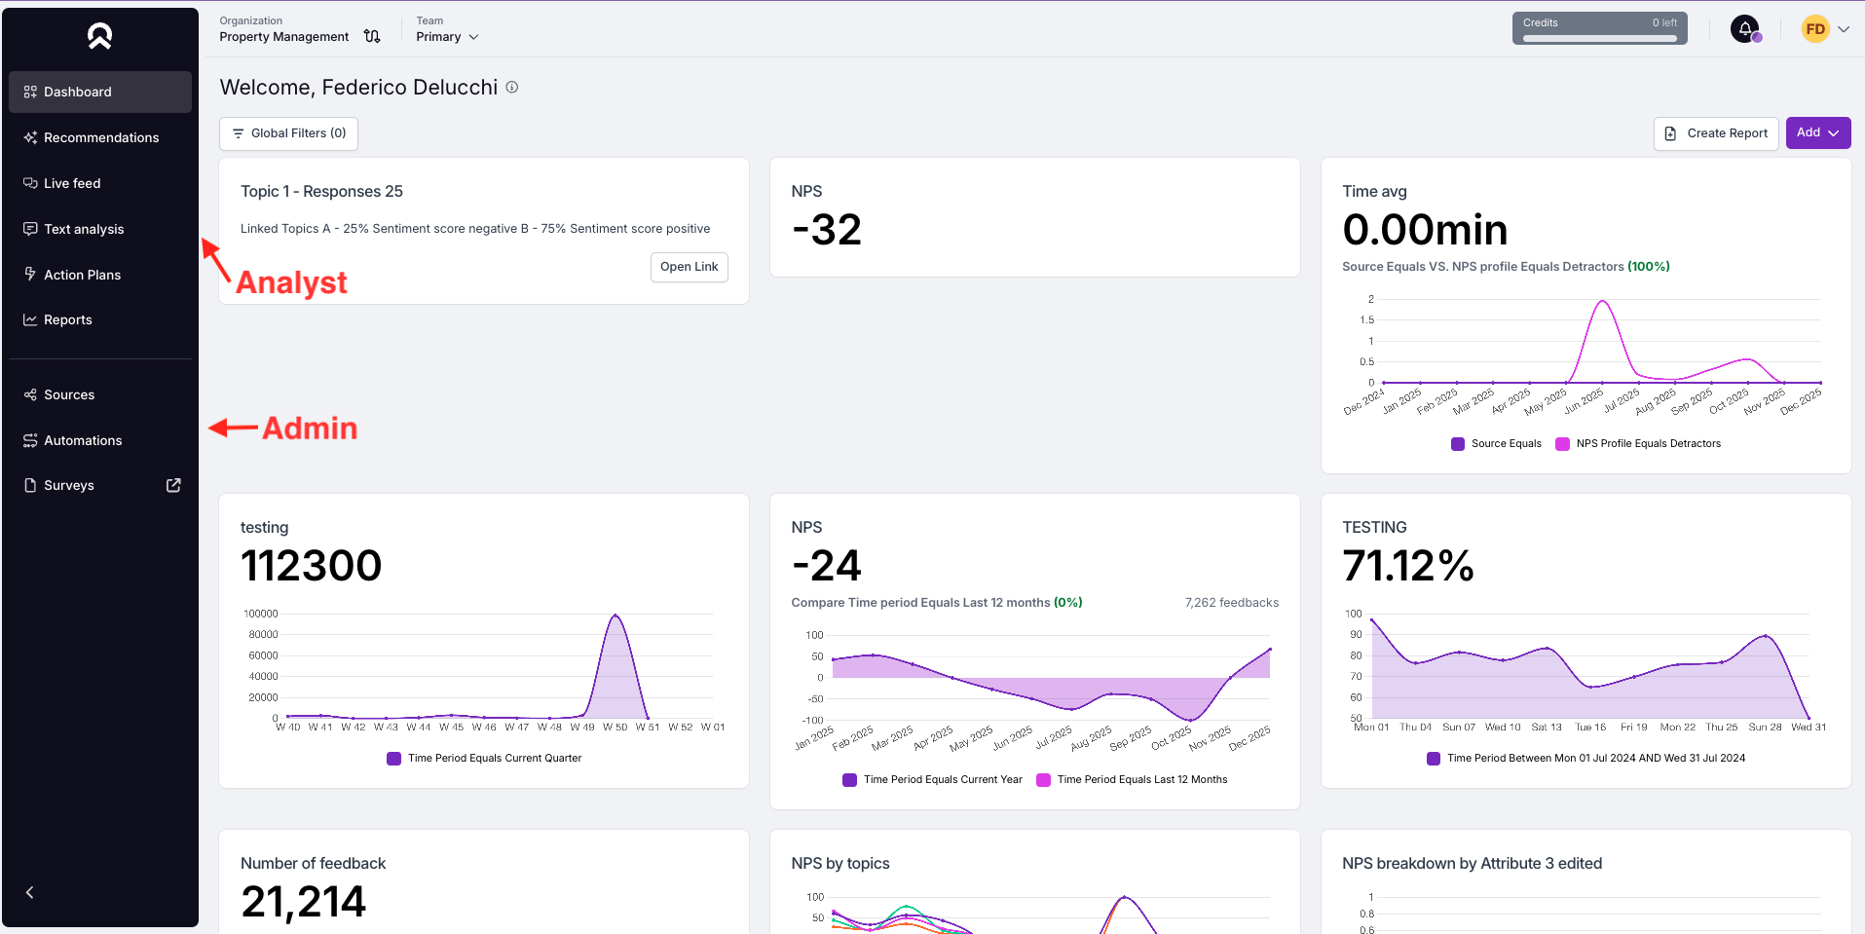The height and width of the screenshot is (934, 1865).
Task: Click the Surveys document icon
Action: [30, 485]
